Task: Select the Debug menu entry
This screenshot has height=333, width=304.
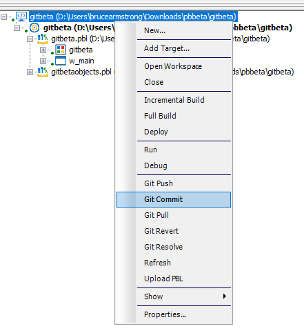Action: coord(174,165)
